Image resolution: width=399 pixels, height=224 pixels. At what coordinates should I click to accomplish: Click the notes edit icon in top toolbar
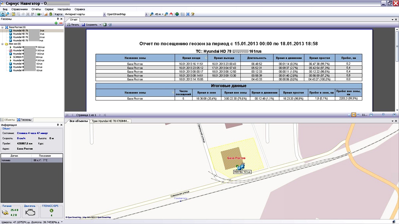[193, 14]
